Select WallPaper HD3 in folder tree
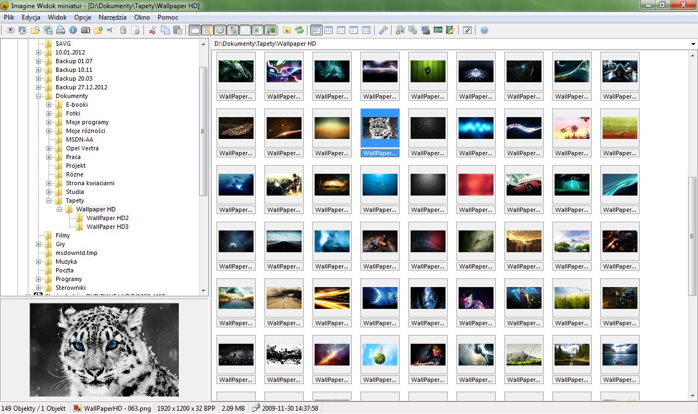 click(107, 227)
